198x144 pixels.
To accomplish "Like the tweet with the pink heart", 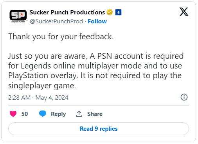I will pos(13,114).
